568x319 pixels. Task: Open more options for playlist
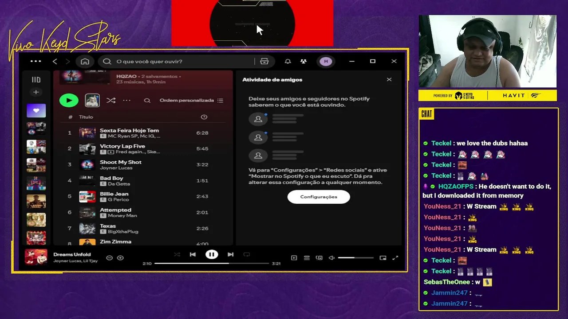click(126, 101)
